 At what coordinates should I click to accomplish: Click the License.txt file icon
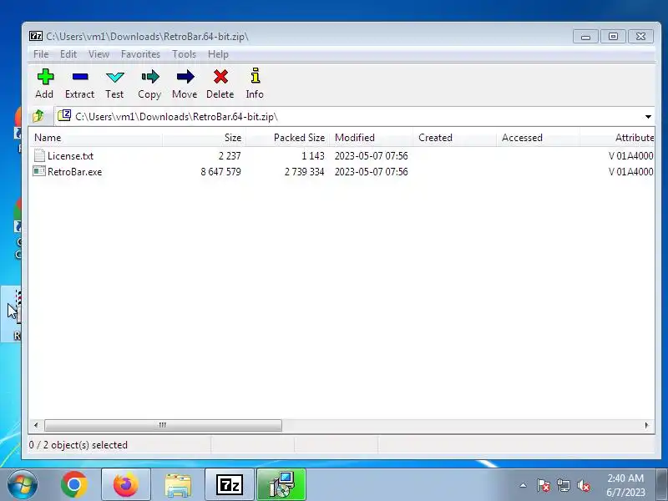(x=39, y=155)
